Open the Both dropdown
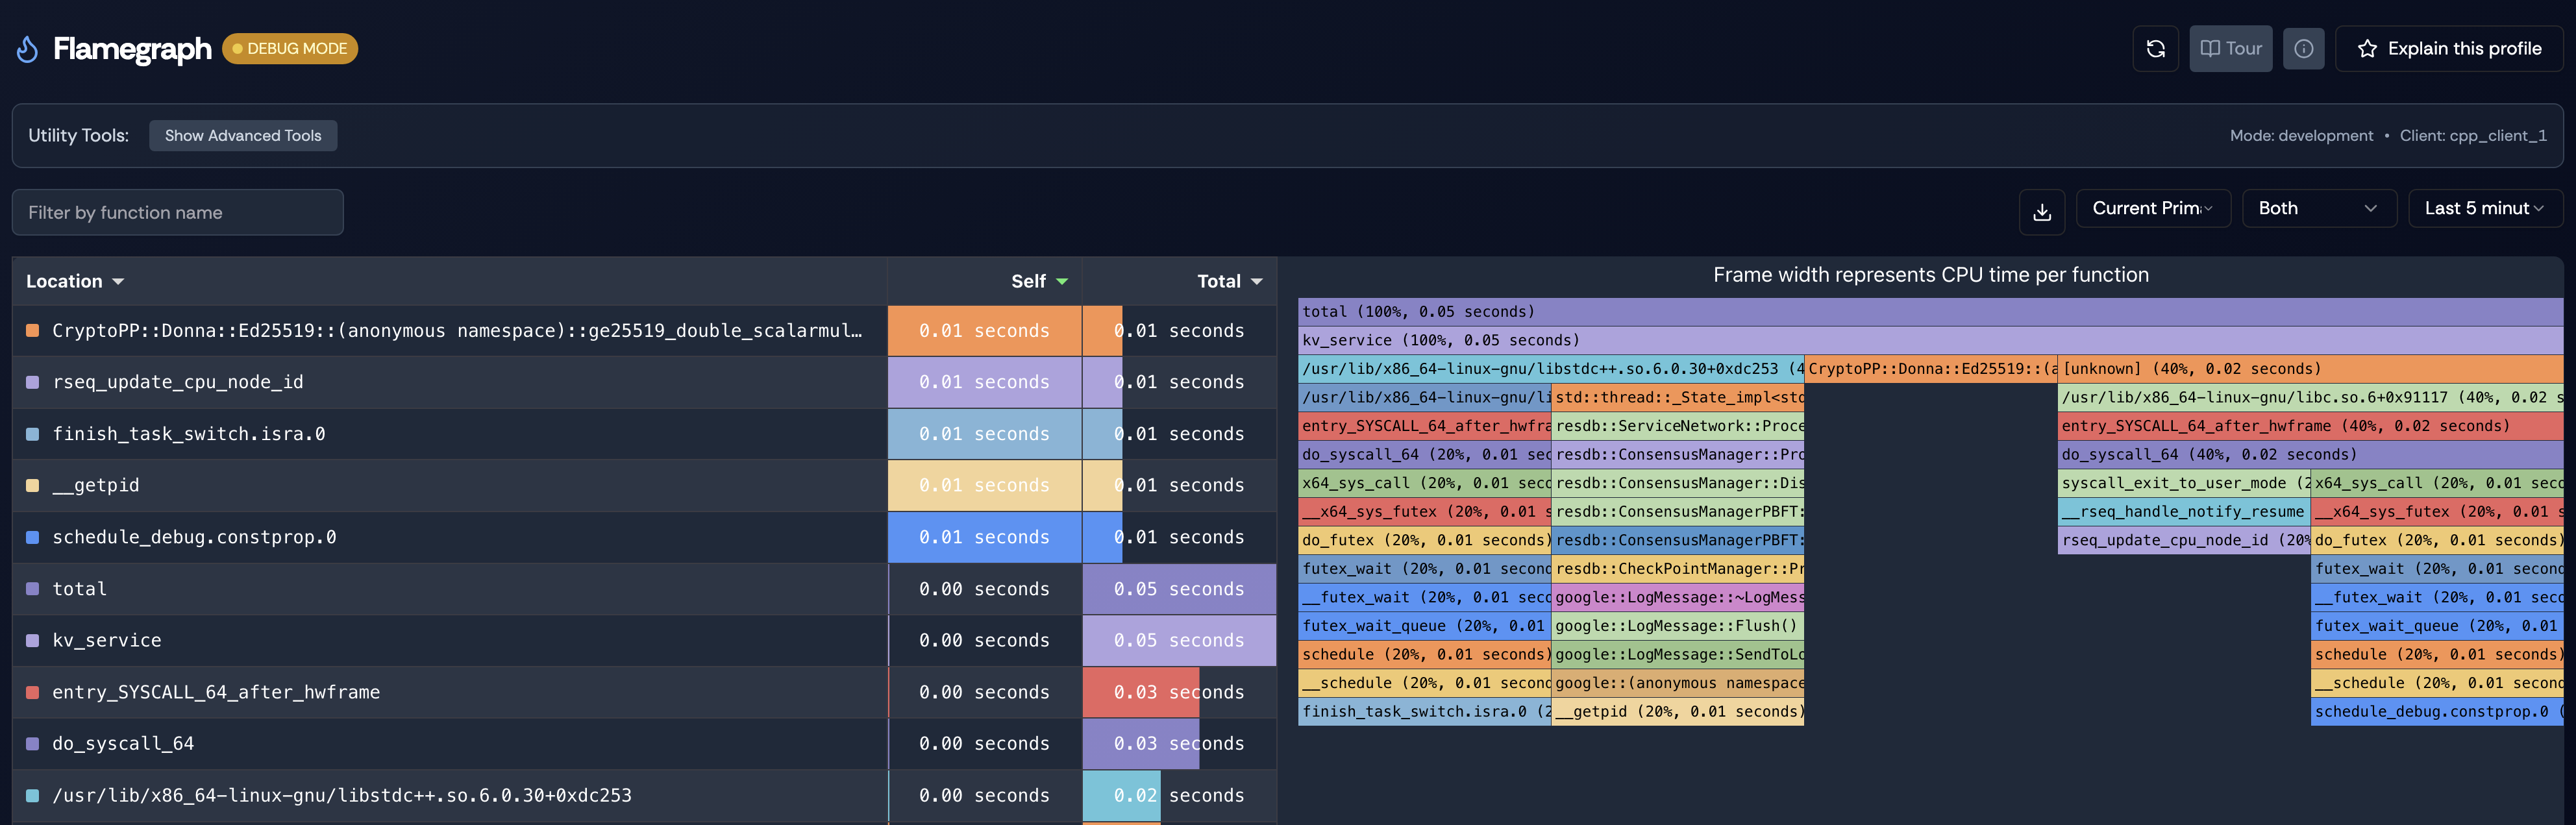2576x825 pixels. tap(2319, 208)
